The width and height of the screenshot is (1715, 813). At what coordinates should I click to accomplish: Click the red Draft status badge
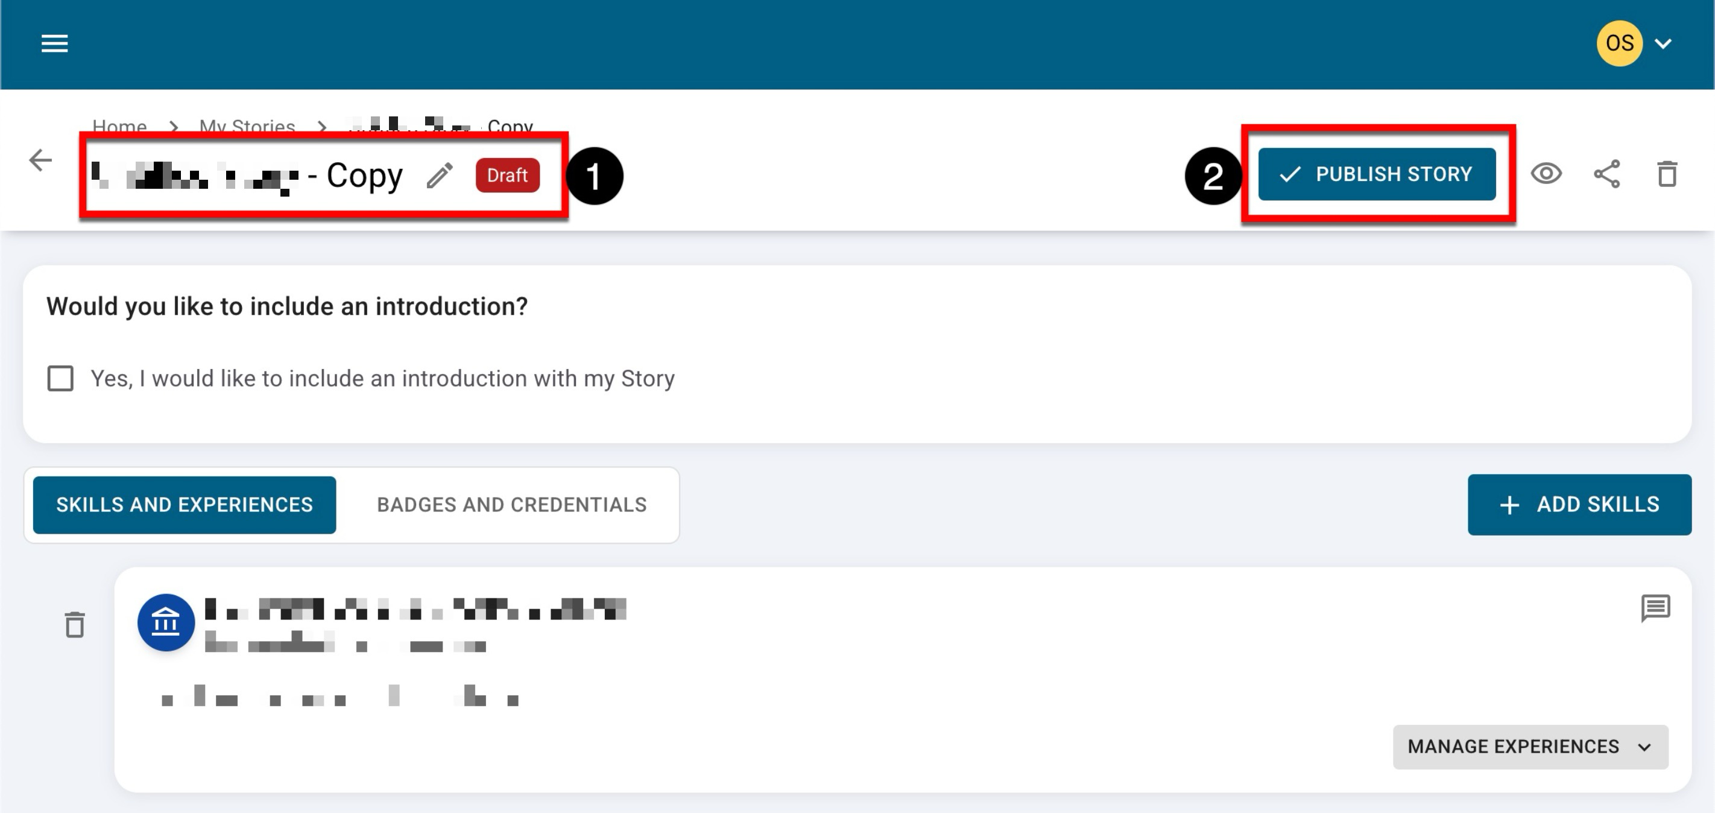[x=507, y=175]
